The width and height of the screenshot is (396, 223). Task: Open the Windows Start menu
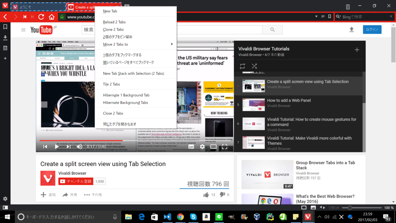point(7,217)
